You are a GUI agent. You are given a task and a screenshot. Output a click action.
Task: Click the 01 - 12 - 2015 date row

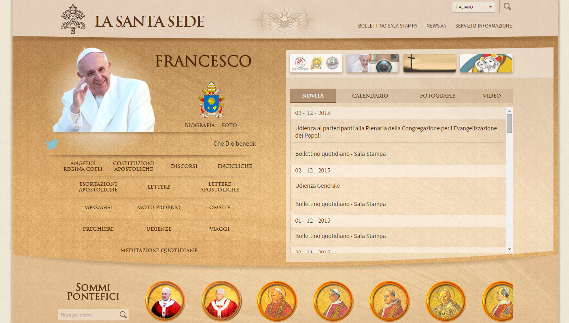[398, 221]
